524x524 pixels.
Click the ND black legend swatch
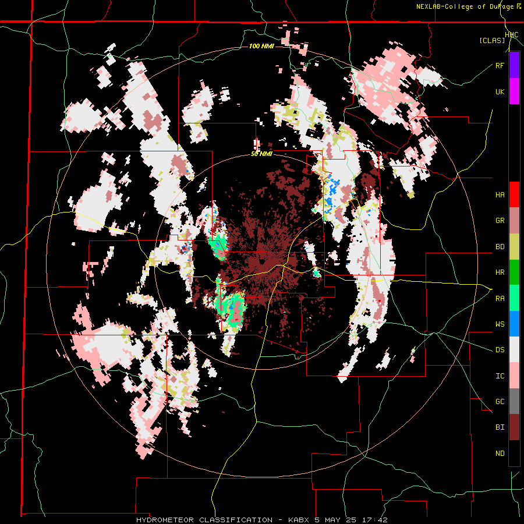[x=514, y=453]
